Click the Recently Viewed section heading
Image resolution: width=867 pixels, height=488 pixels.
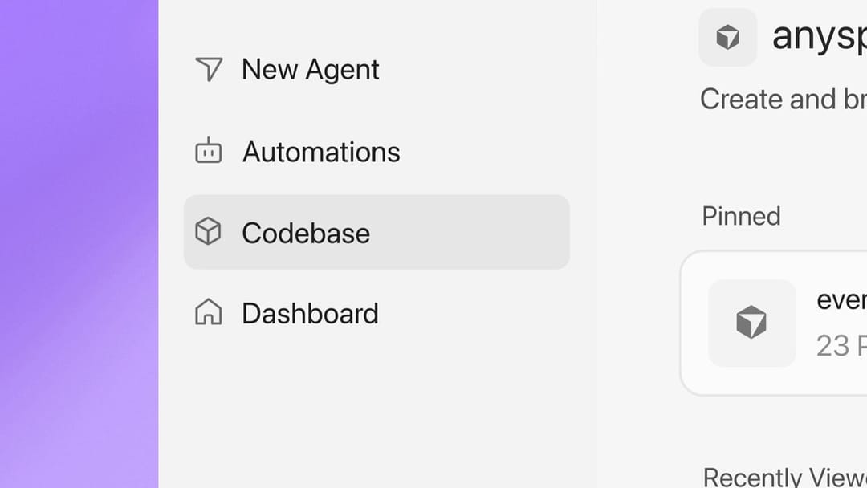(784, 477)
